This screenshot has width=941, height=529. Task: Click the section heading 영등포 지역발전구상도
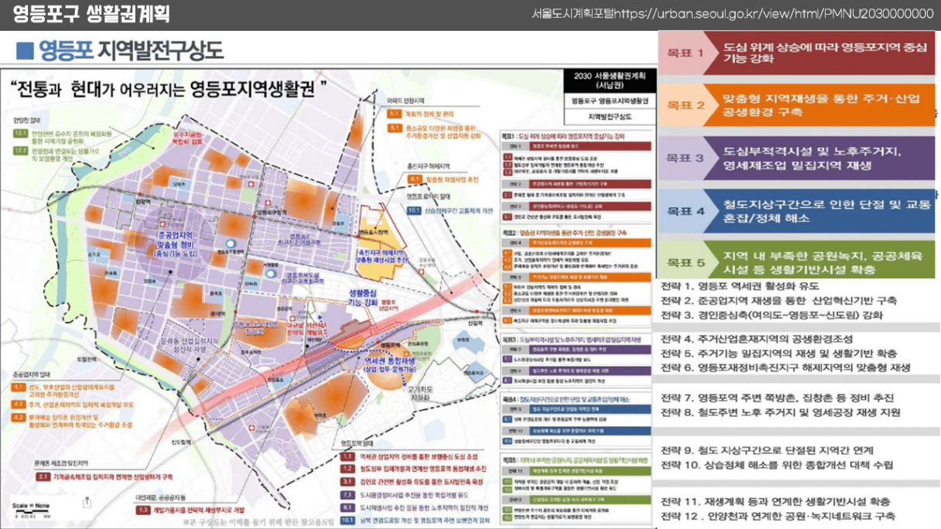click(x=132, y=51)
